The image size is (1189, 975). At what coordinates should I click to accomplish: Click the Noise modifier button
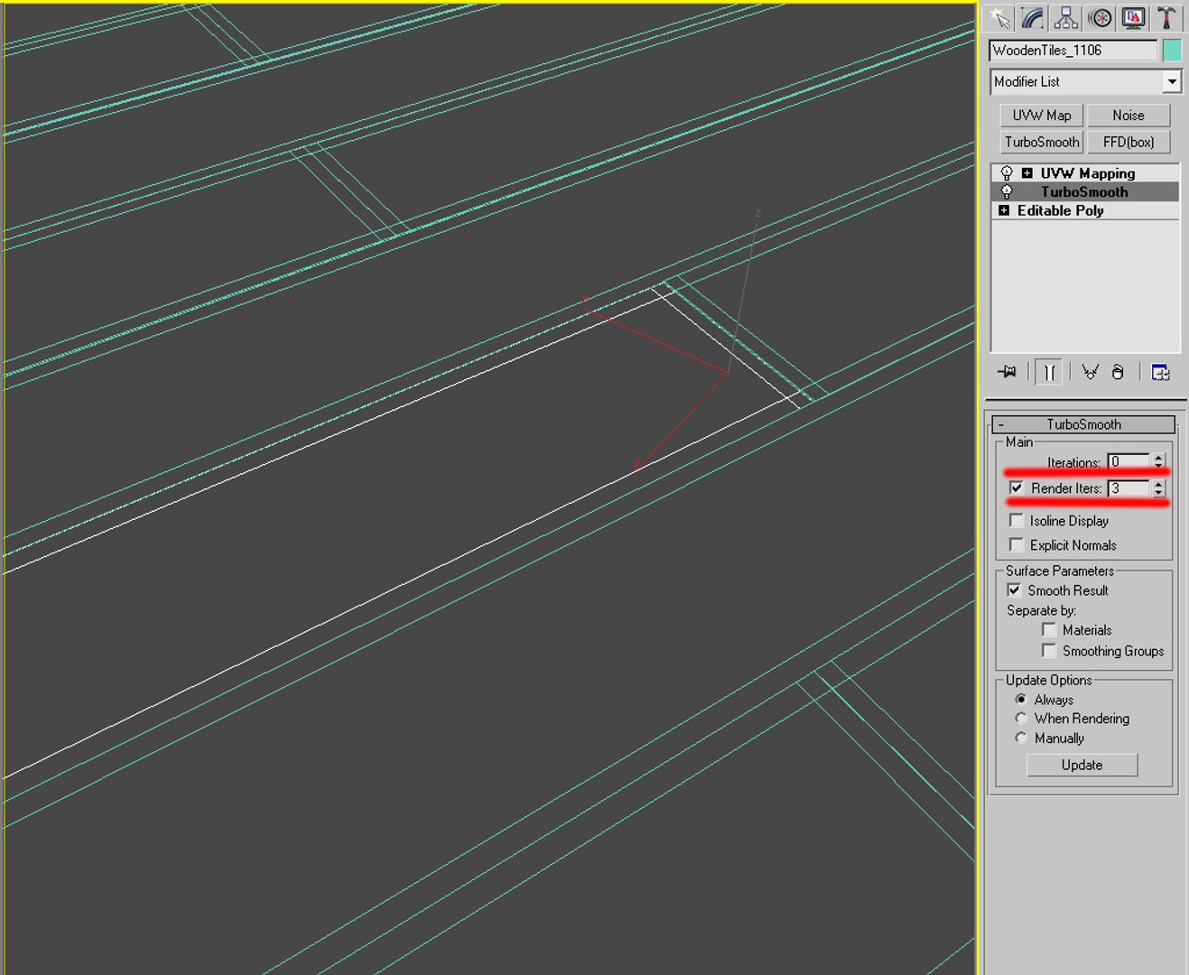1129,116
